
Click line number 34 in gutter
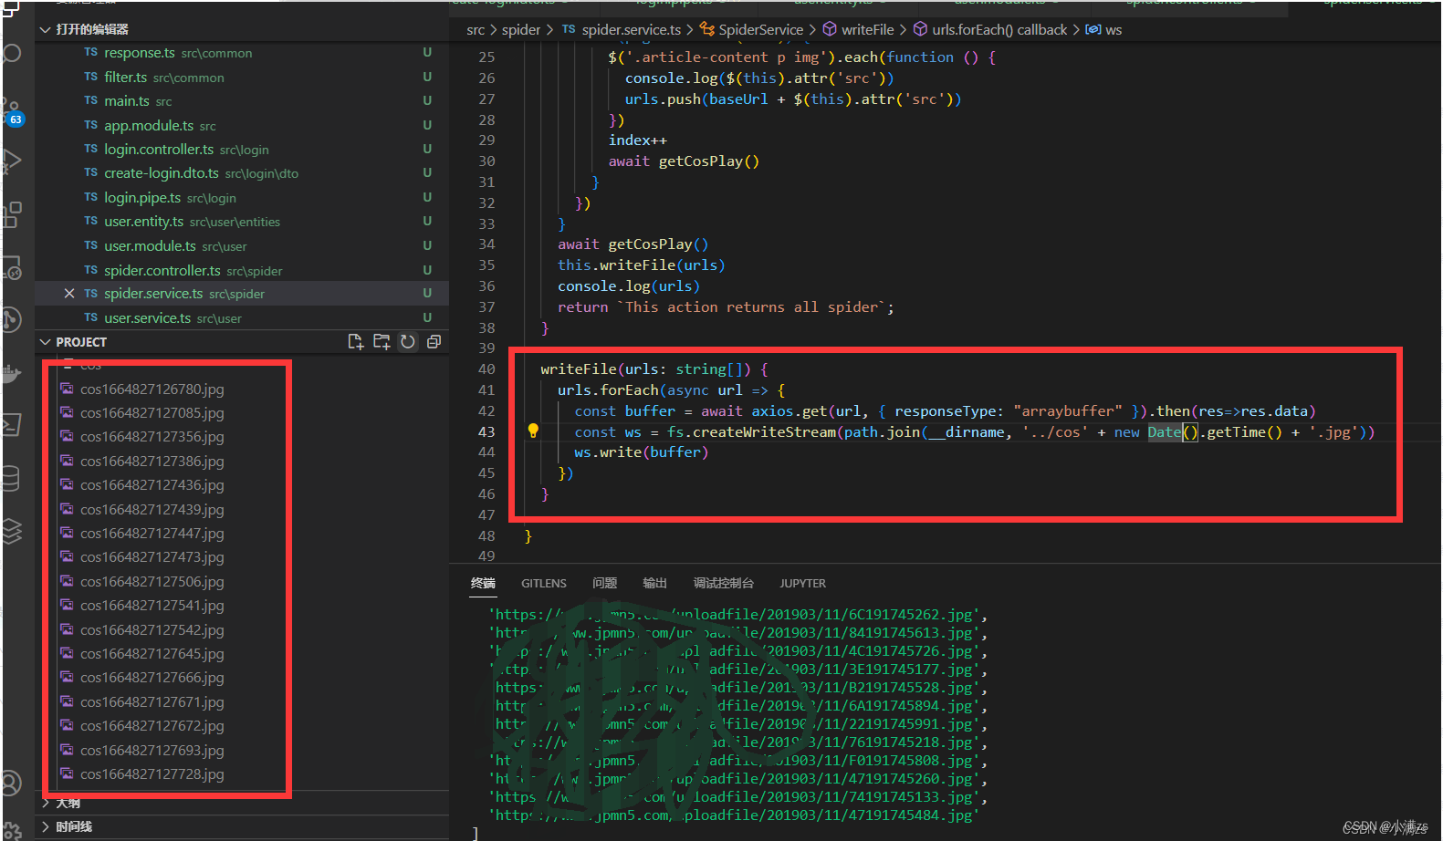tap(486, 244)
